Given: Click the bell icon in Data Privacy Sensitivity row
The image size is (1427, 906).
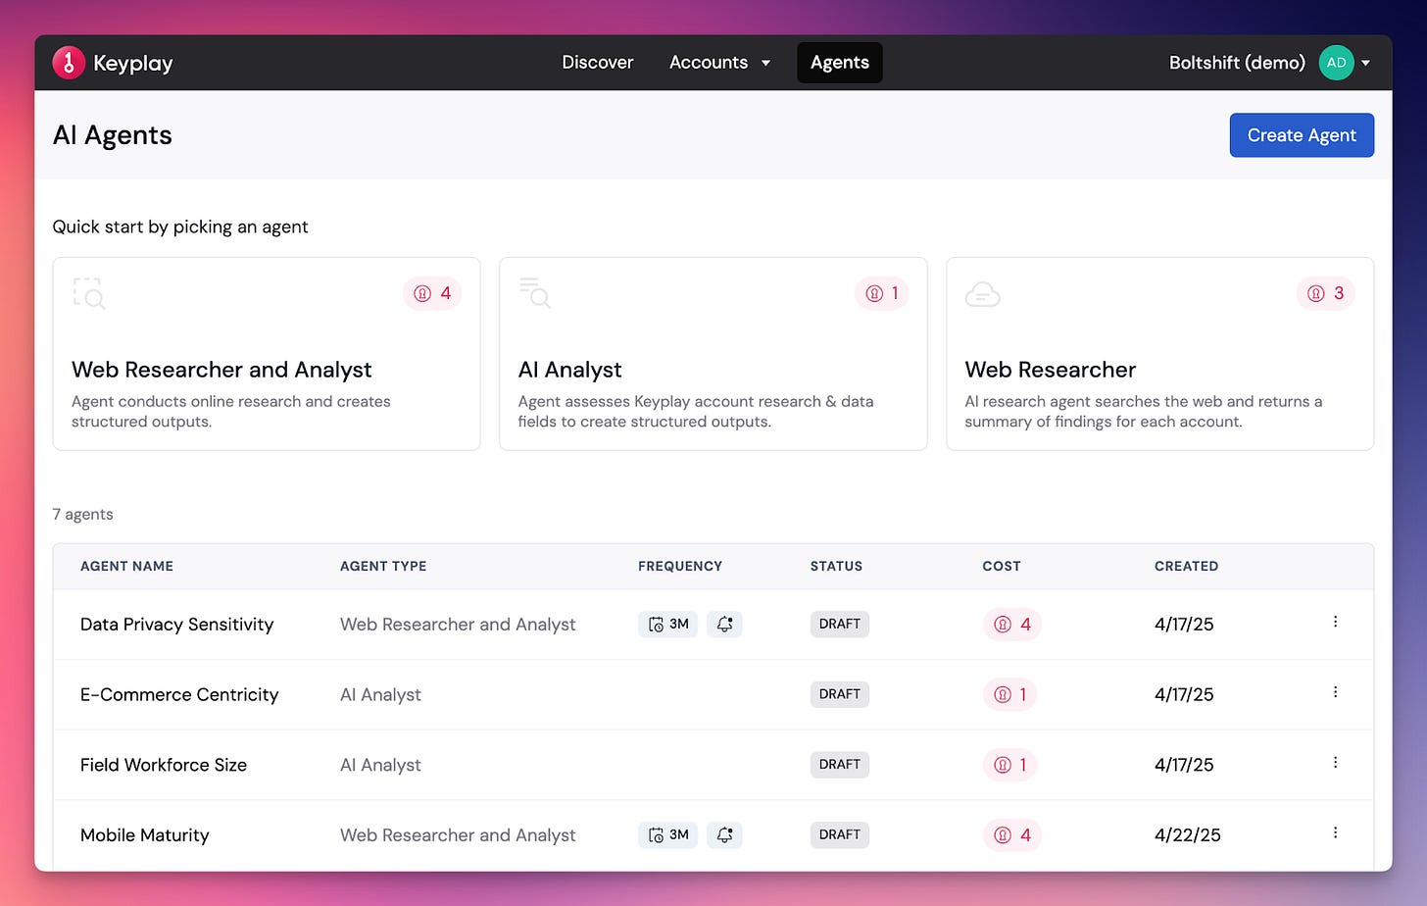Looking at the screenshot, I should point(724,625).
